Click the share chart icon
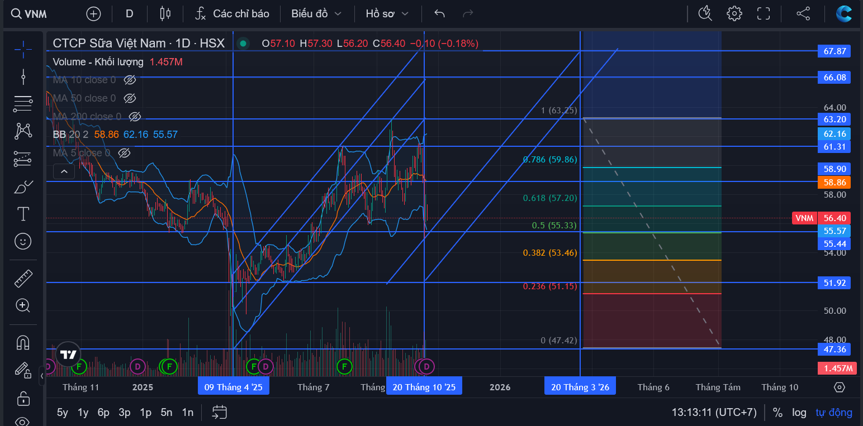 tap(803, 14)
